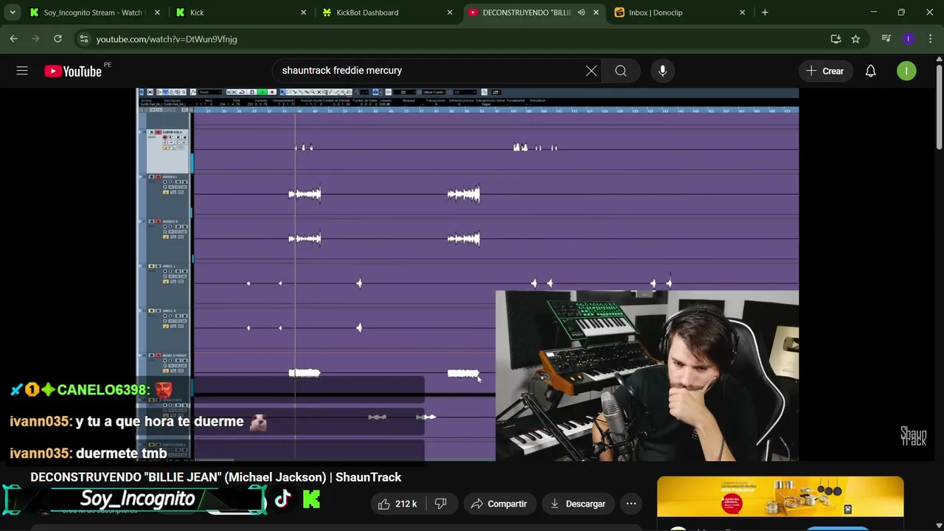The image size is (944, 531).
Task: Close the KickBot Dashboard tab
Action: click(450, 13)
